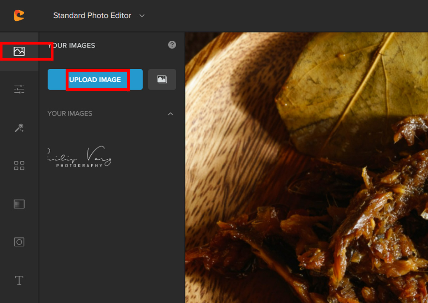
Task: Open the Effects magic wand tool
Action: [x=19, y=128]
